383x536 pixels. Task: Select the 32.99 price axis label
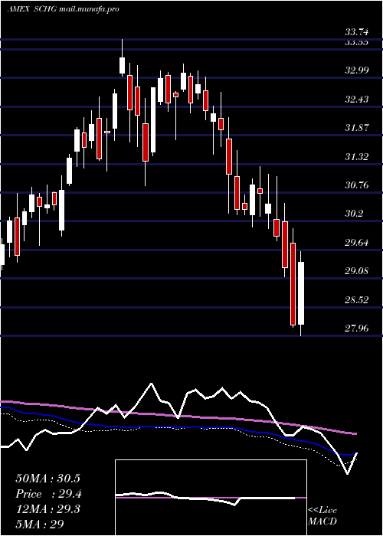[x=357, y=70]
